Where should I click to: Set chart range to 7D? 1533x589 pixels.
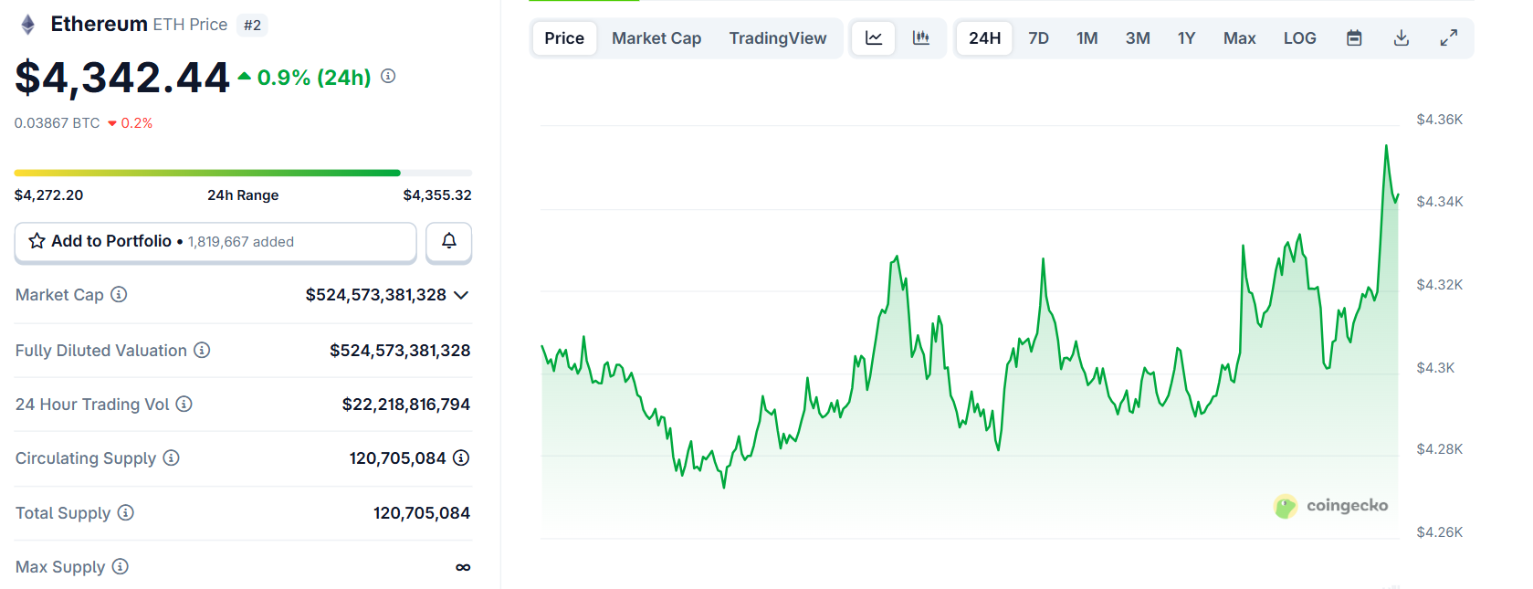tap(1038, 38)
